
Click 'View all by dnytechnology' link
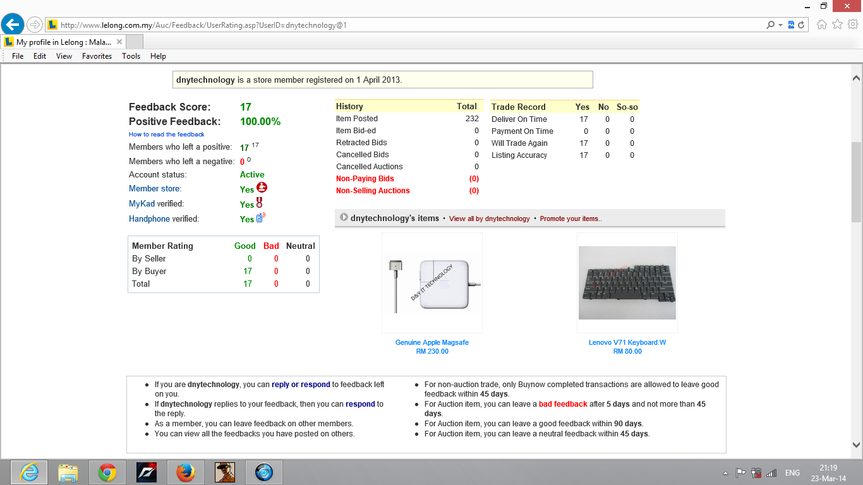pos(490,219)
